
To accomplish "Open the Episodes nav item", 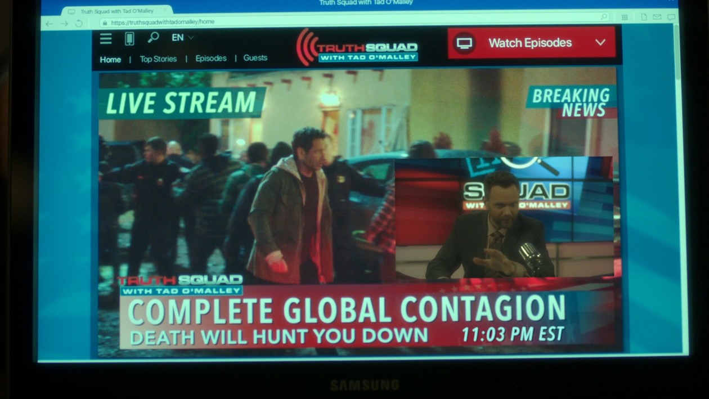I will (211, 58).
